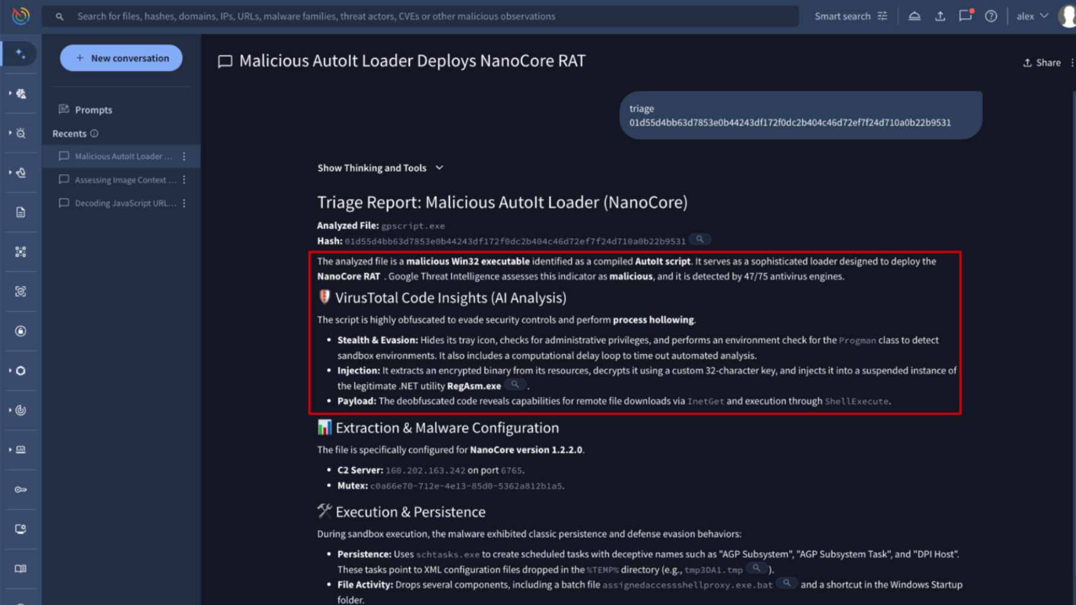Click search icon after assignedaccessshellproxy.exe.bat

787,583
